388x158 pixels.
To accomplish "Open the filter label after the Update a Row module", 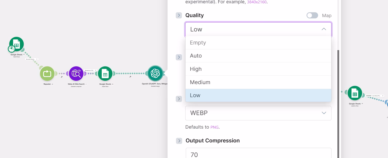I will point(375,96).
